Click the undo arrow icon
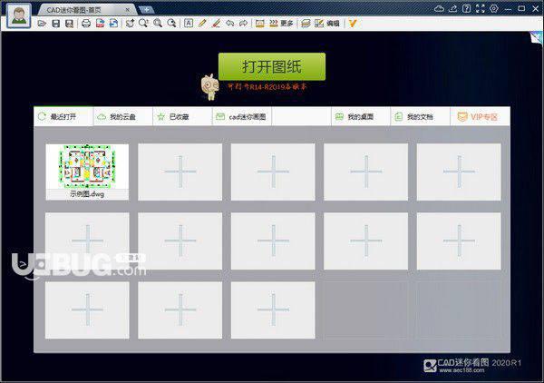This screenshot has height=383, width=544. (x=229, y=23)
